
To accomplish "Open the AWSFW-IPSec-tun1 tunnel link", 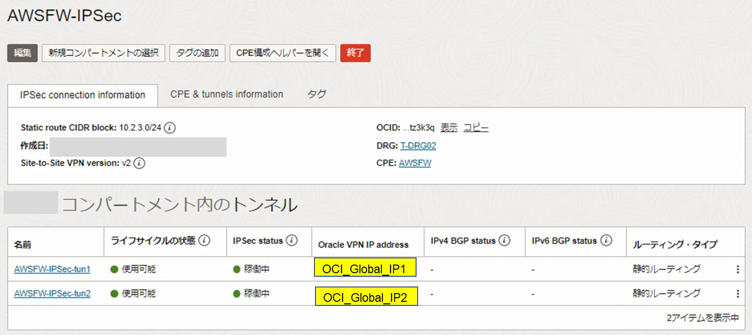I will tap(52, 269).
